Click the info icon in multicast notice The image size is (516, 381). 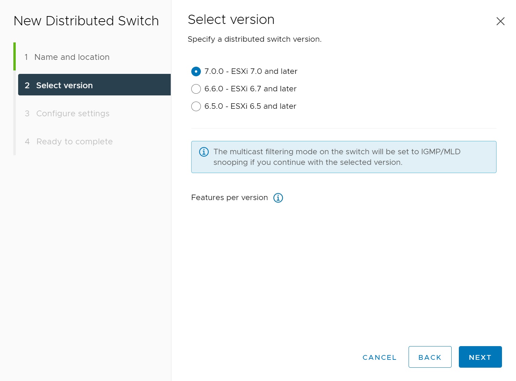[204, 152]
